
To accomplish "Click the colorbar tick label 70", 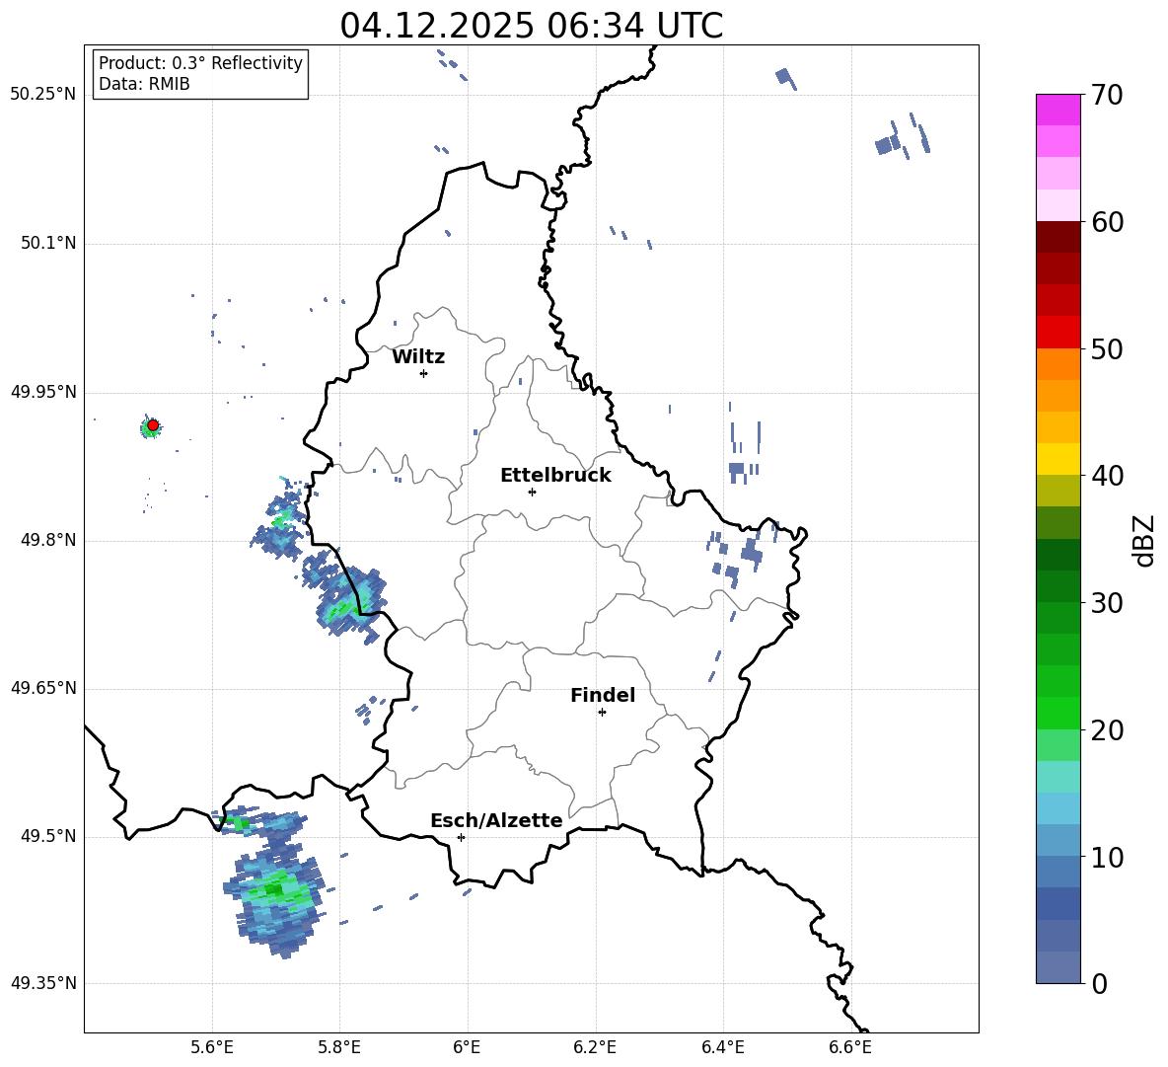I will tap(1107, 95).
